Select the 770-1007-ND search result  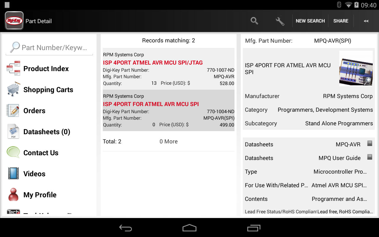click(168, 68)
